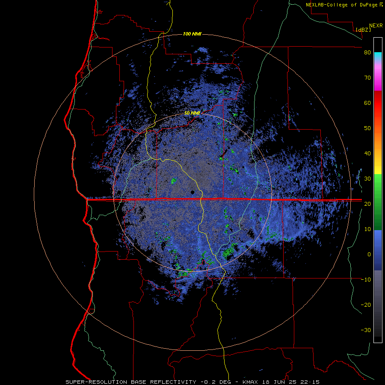385x385 pixels.
Task: Click the 60 value on the color scale
Action: pyautogui.click(x=367, y=103)
